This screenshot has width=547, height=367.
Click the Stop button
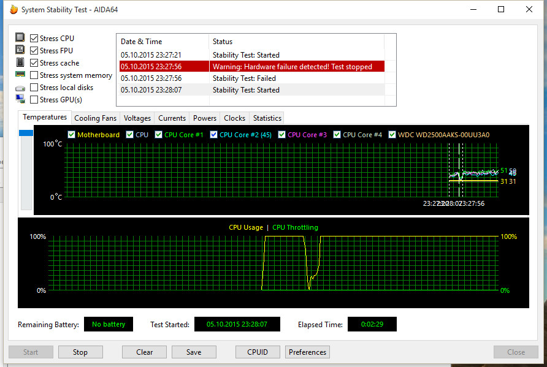[80, 352]
